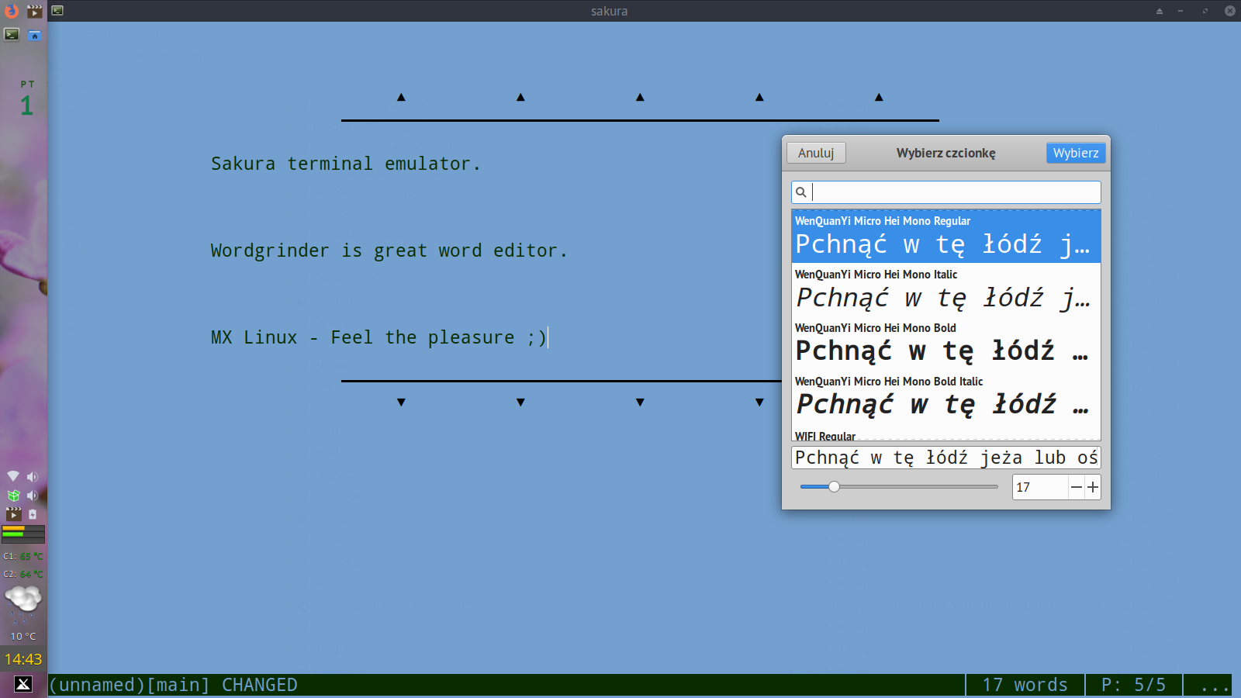
Task: Click the 10 °C weather temperature label
Action: [x=23, y=636]
